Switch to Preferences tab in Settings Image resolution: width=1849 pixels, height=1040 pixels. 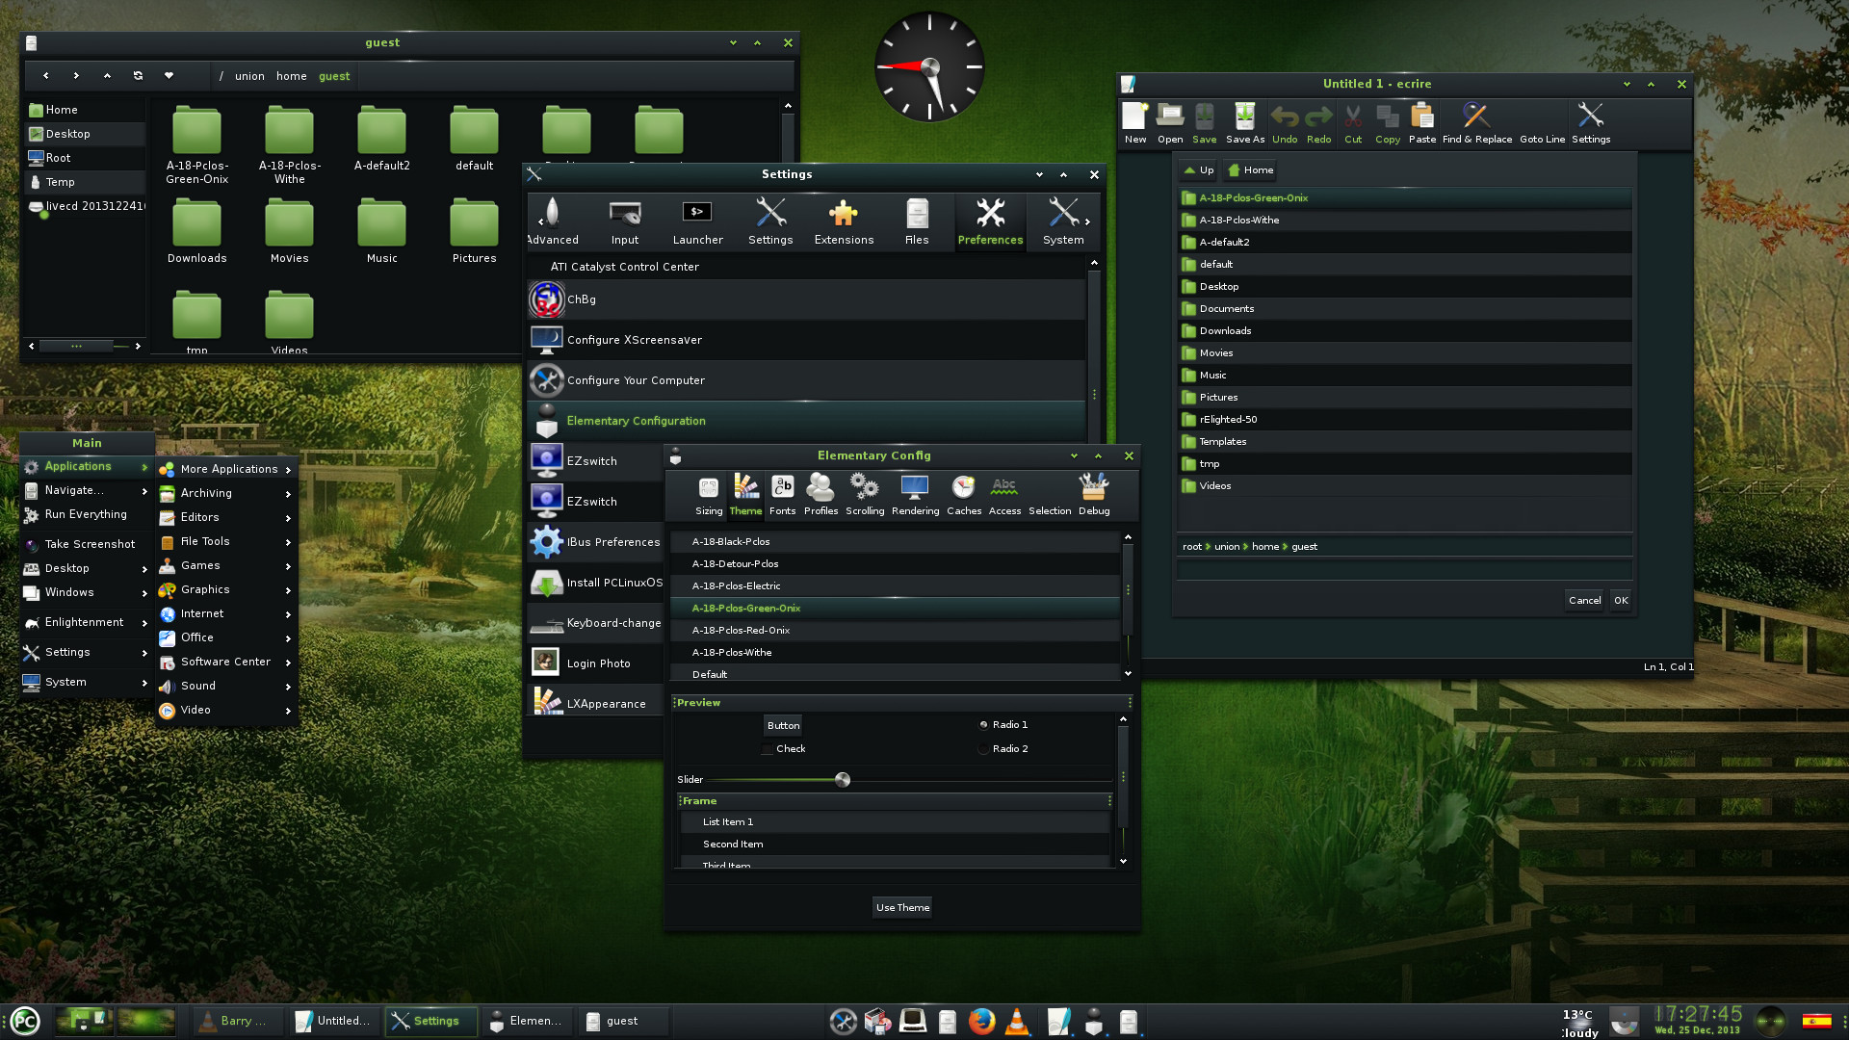coord(990,221)
